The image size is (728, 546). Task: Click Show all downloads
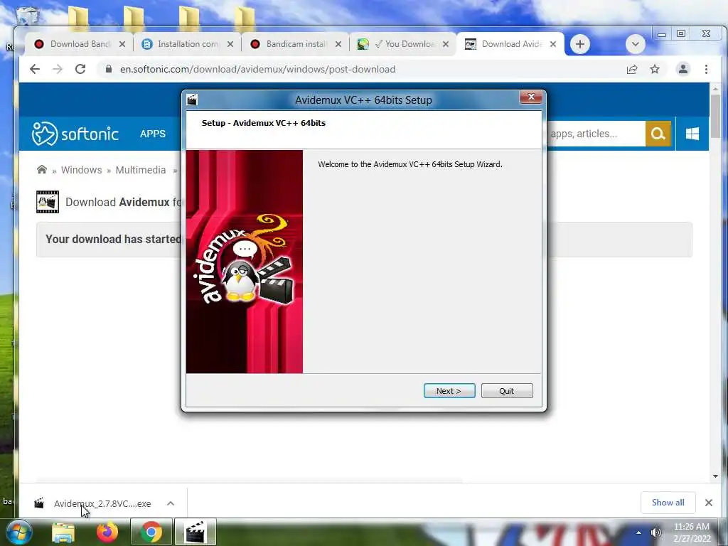tap(668, 503)
